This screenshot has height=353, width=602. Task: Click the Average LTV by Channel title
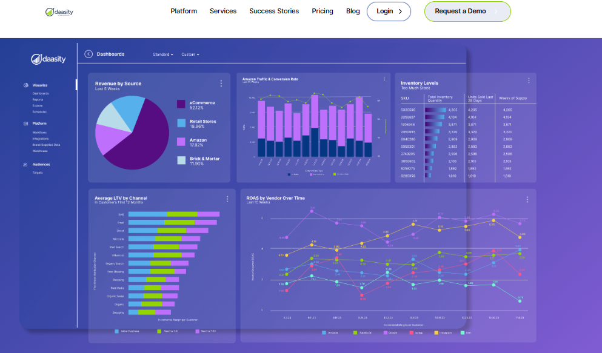(121, 198)
